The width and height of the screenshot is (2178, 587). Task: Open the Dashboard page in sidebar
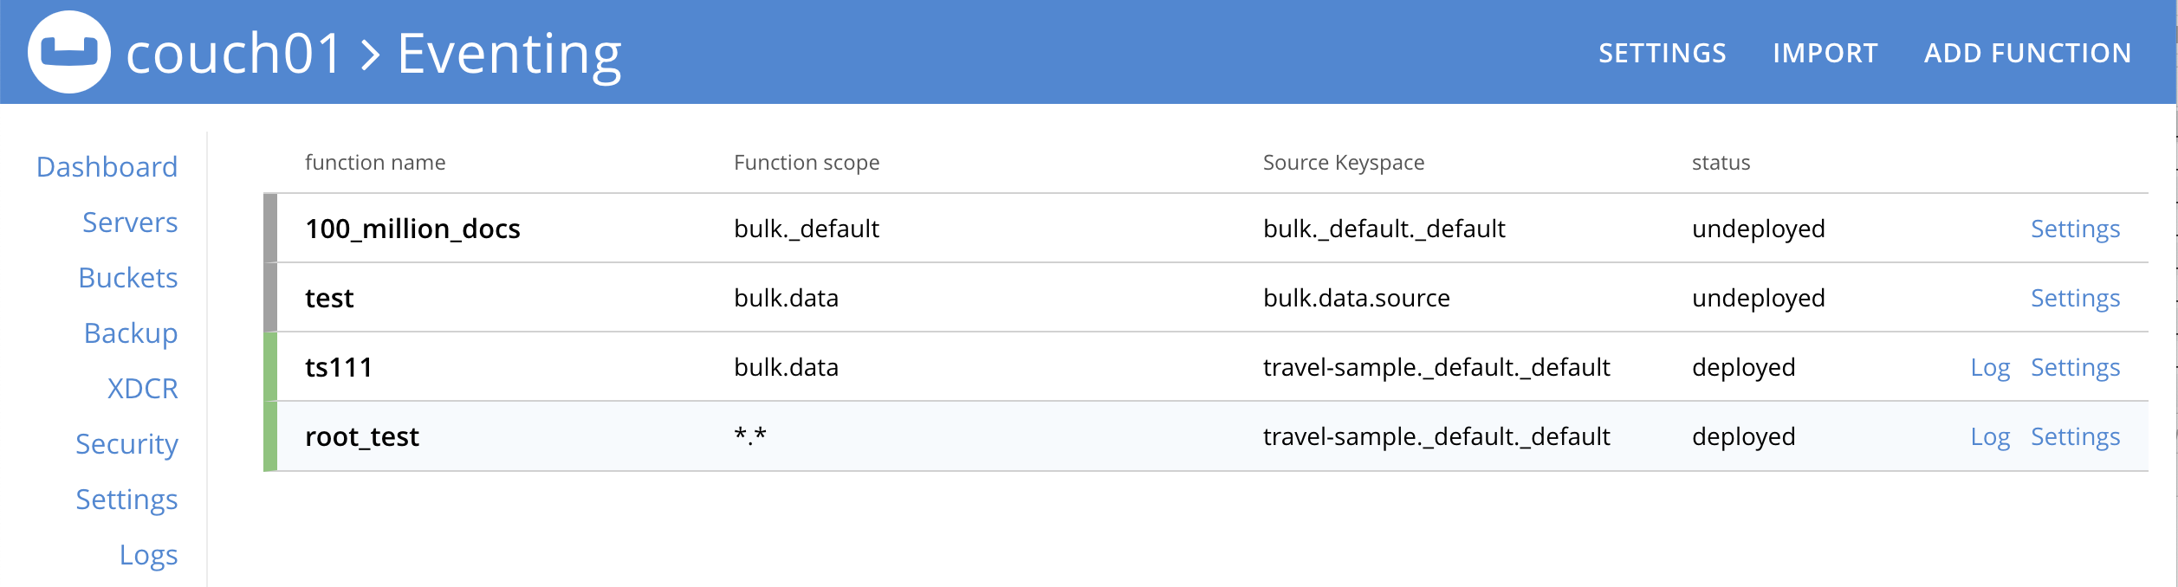tap(107, 167)
